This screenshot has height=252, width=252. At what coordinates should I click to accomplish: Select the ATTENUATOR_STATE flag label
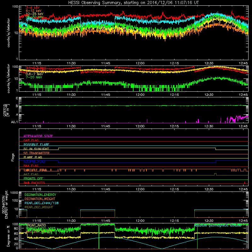click(x=38, y=136)
